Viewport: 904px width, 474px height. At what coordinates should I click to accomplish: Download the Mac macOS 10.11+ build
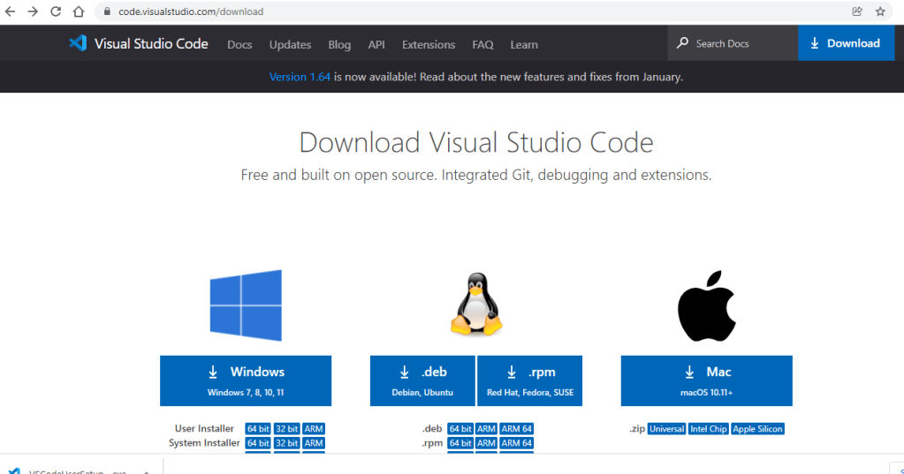(x=706, y=380)
